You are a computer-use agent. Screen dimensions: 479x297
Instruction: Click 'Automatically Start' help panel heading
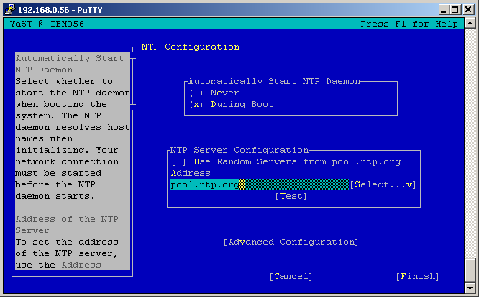70,58
